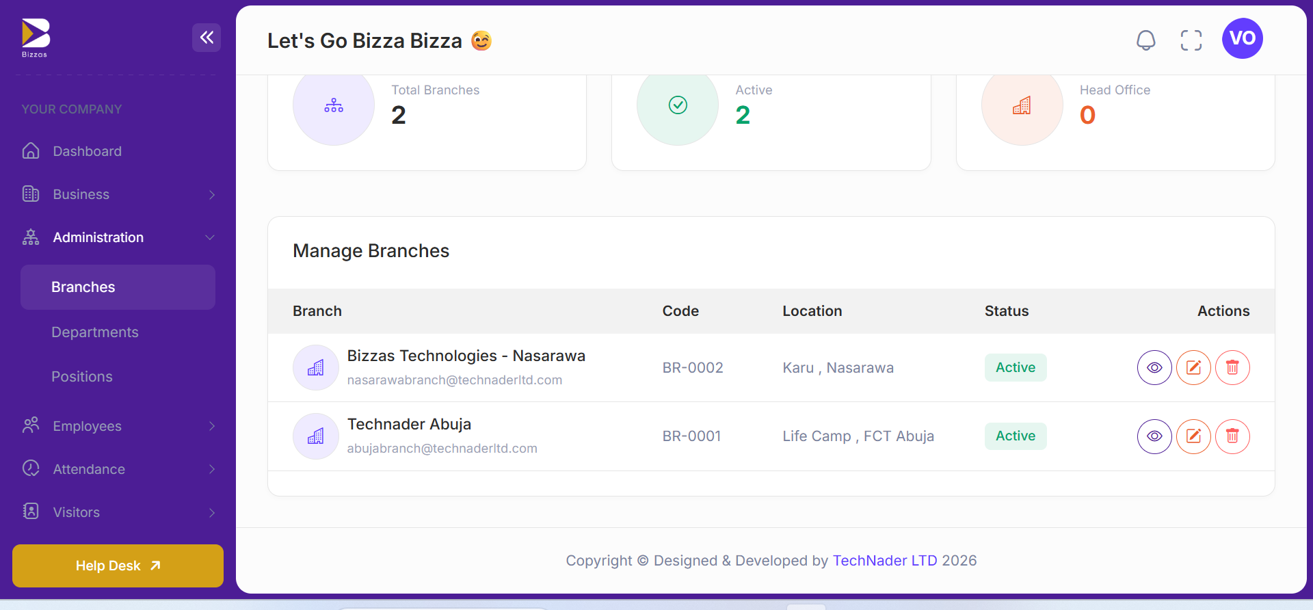Click the Active checkmark circle icon
This screenshot has height=610, width=1313.
[x=678, y=105]
